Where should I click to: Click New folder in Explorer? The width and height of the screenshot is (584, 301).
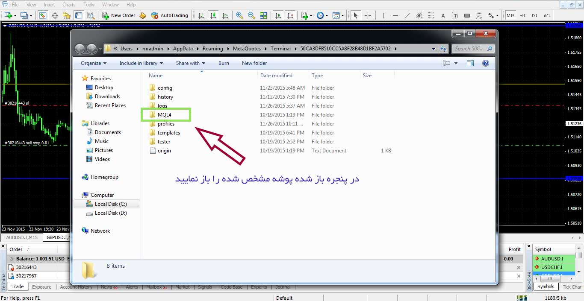pyautogui.click(x=254, y=63)
